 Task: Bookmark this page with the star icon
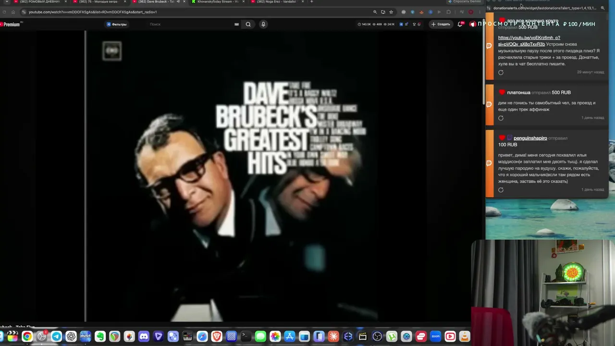coord(391,12)
